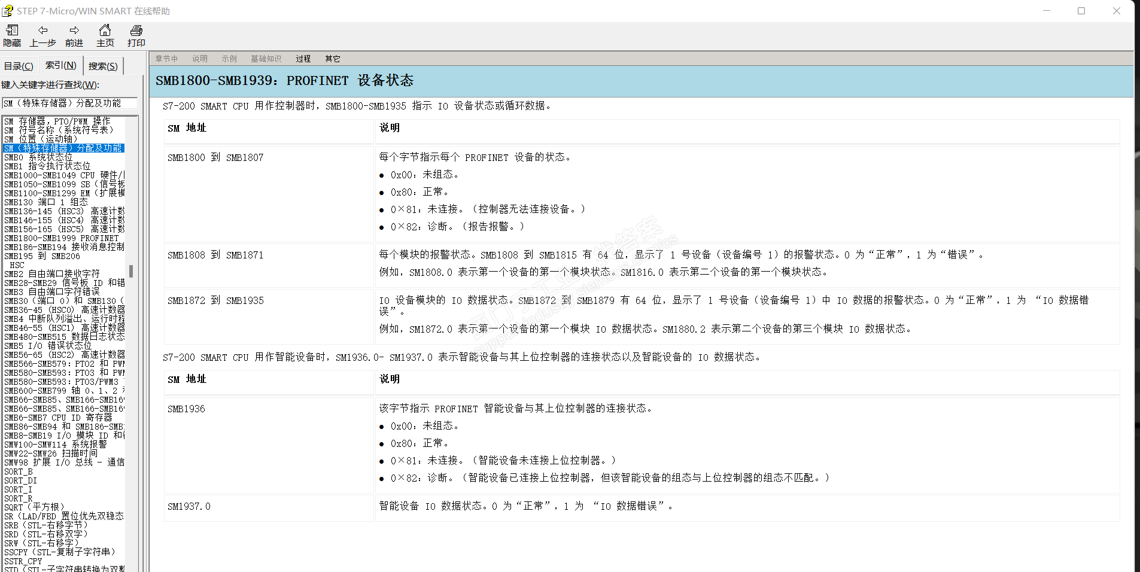The image size is (1140, 572).
Task: Select index entry SMB195 到 SMB206
Action: click(x=42, y=256)
